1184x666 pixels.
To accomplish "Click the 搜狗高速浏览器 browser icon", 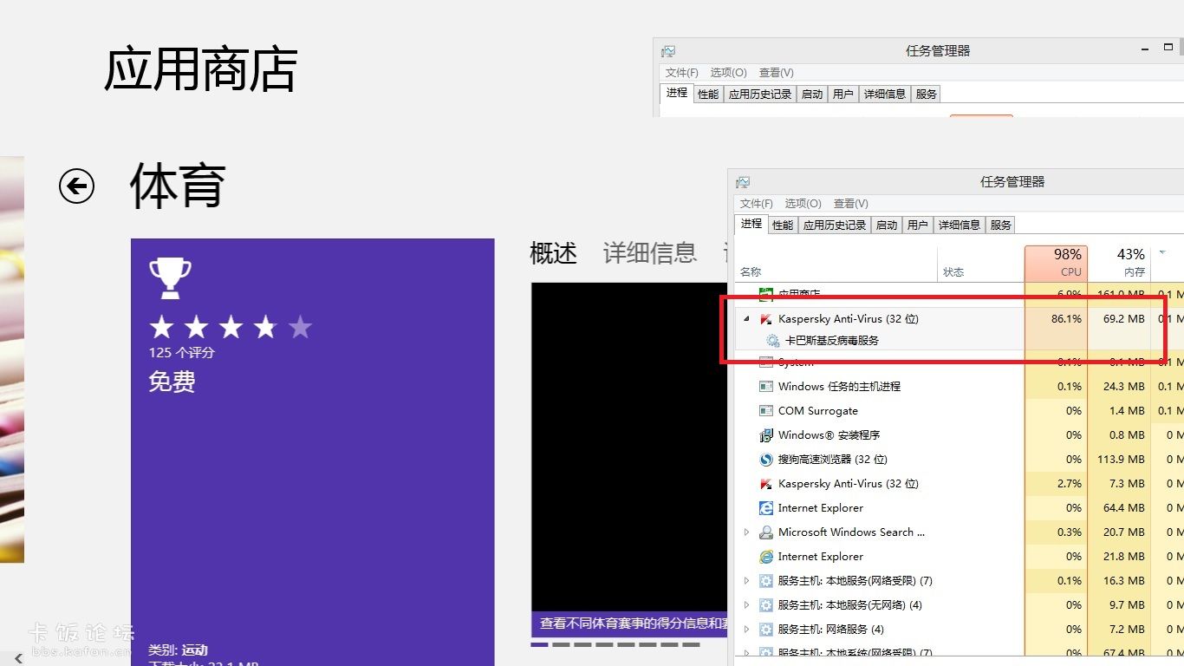I will pyautogui.click(x=765, y=460).
